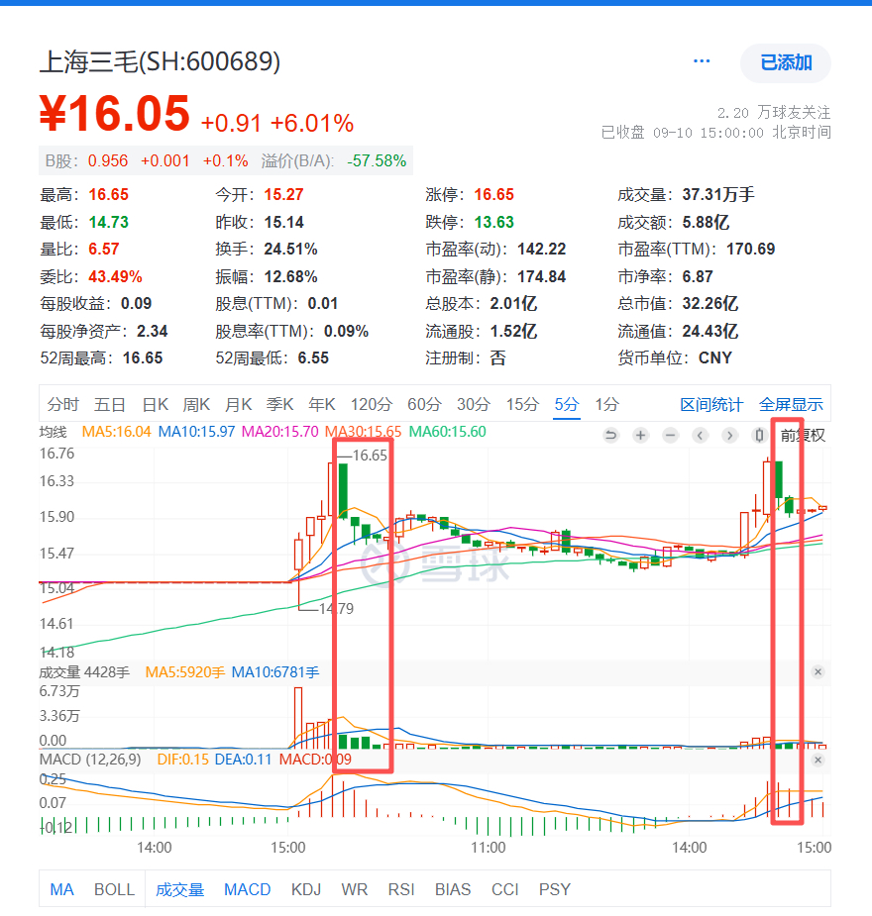Select the 5分 period tab
The image size is (872, 916).
(567, 404)
